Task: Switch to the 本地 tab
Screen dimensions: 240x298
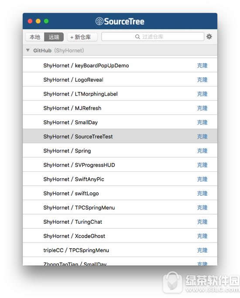Action: click(35, 37)
